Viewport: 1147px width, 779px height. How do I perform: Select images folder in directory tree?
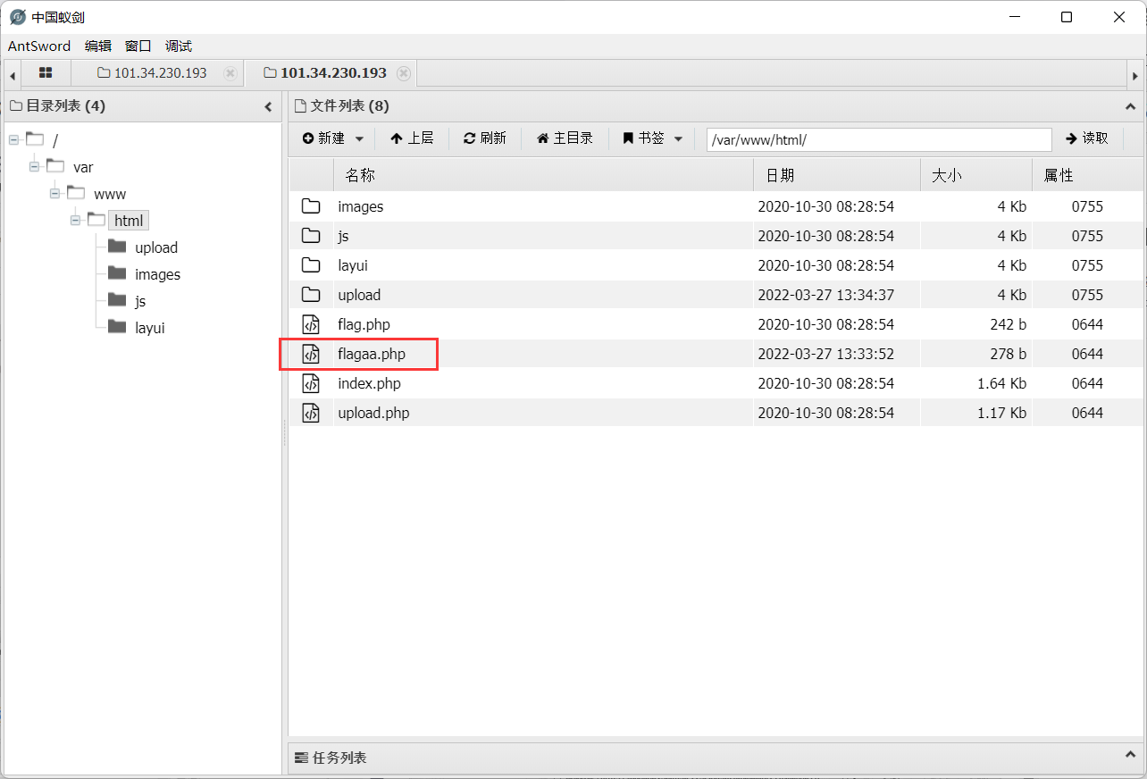pos(158,274)
